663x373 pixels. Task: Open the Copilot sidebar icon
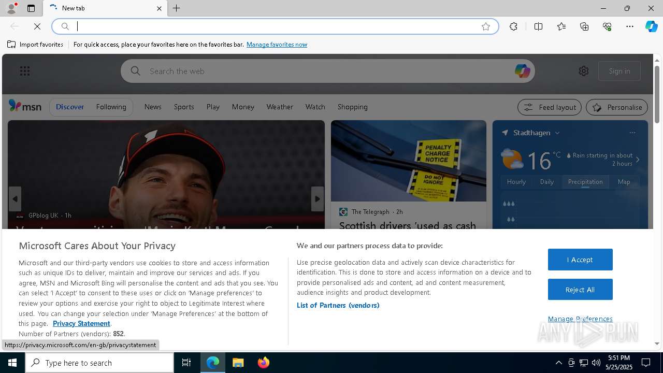(651, 26)
